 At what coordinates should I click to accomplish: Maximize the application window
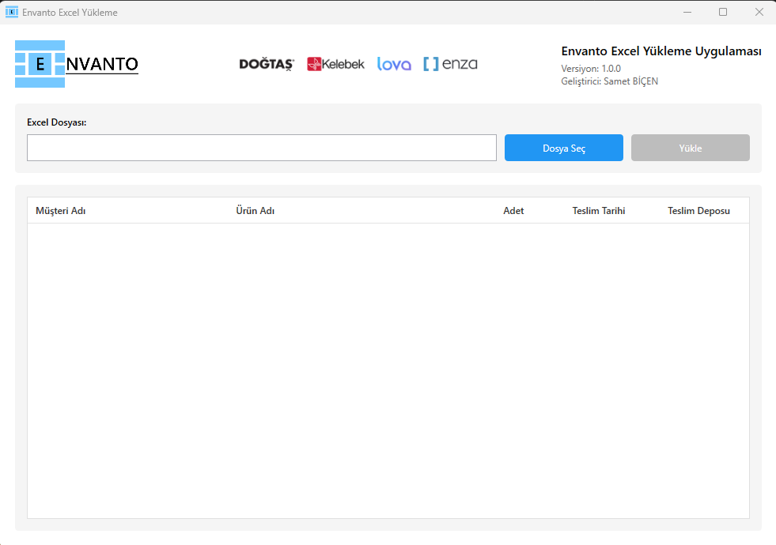click(x=723, y=12)
